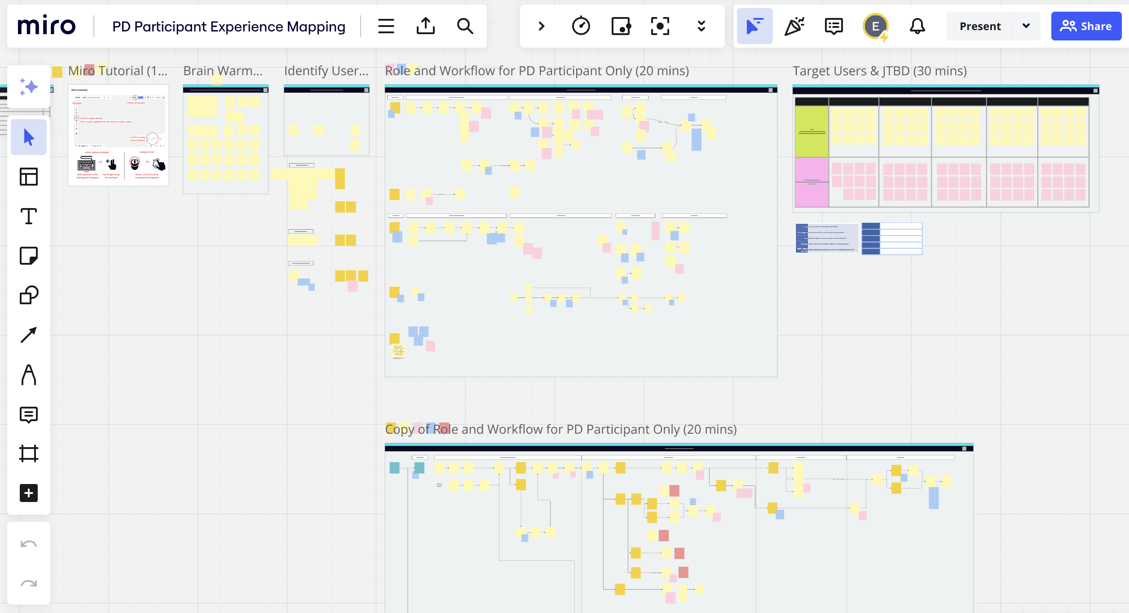Screen dimensions: 1129x613
Task: Select the Sticky note tool
Action: (29, 256)
